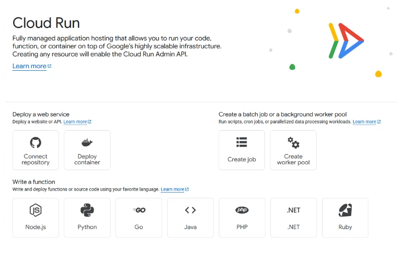Click the GitHub icon on Connect repository card

pyautogui.click(x=36, y=142)
